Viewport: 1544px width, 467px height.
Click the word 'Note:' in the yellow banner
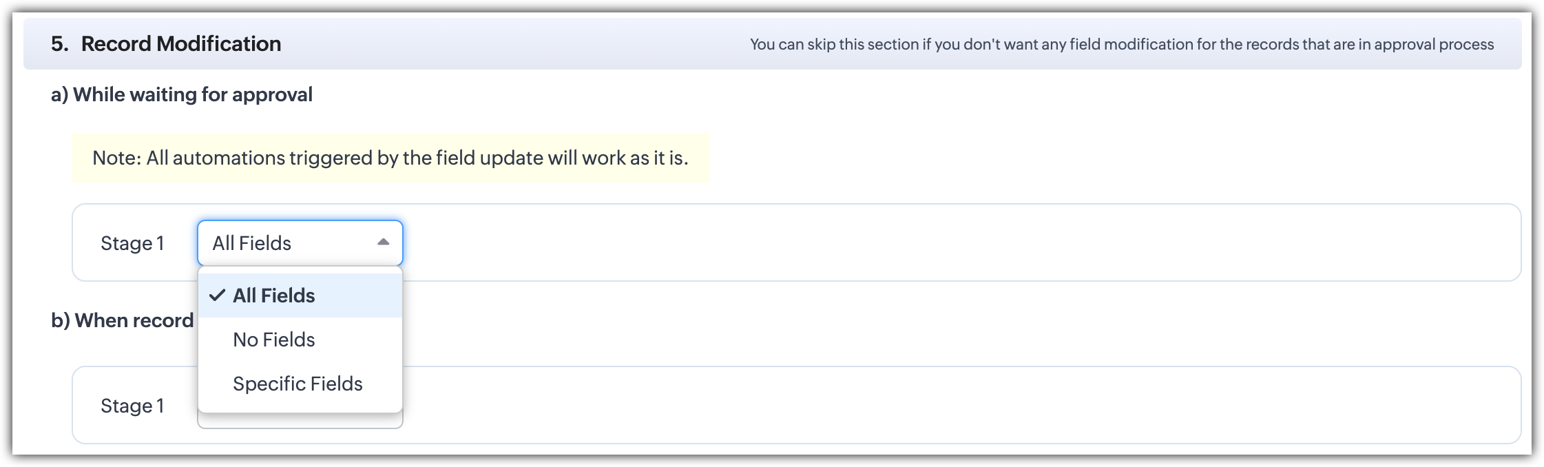click(x=117, y=158)
